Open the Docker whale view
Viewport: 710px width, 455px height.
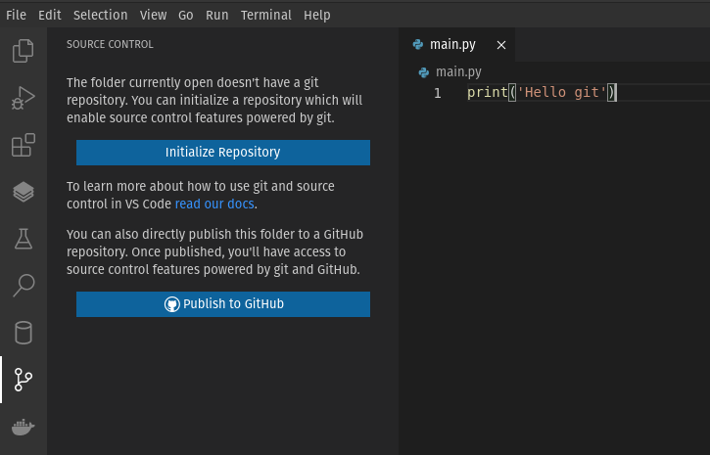[24, 427]
